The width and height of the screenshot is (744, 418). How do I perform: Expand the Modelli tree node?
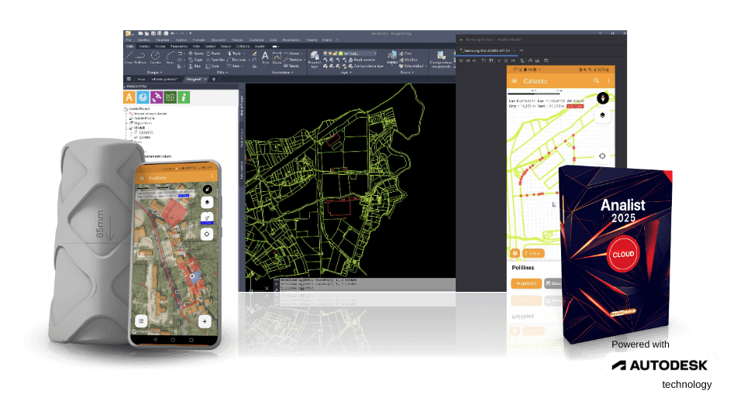[126, 128]
